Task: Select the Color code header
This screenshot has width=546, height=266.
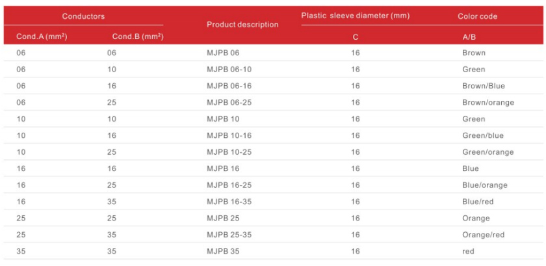Action: [x=477, y=16]
